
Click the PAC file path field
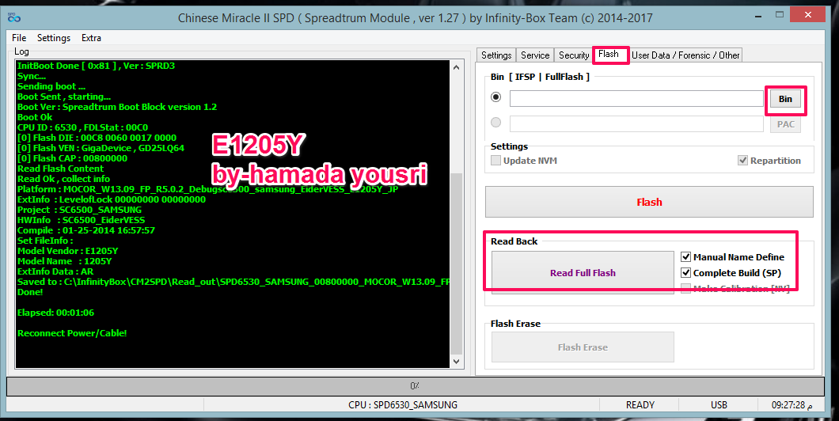[x=636, y=123]
